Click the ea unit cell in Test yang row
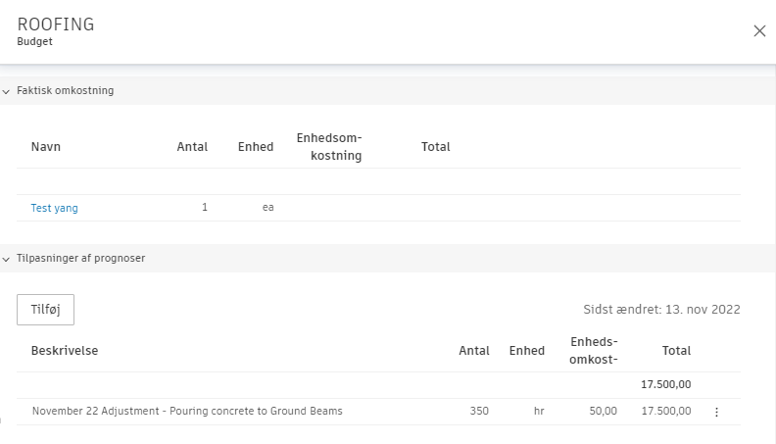Viewport: 776px width, 444px height. point(267,208)
